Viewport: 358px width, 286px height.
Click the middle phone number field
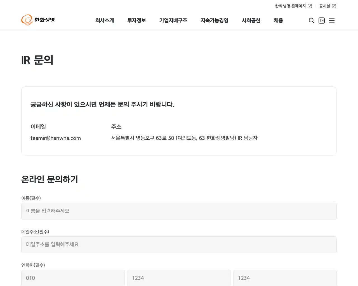[x=179, y=278]
